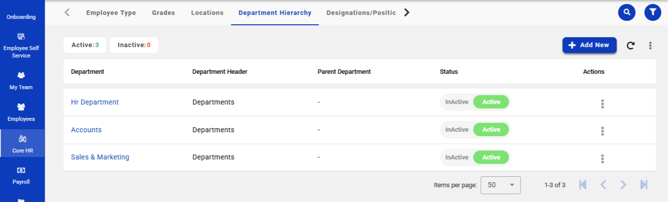Open the actions menu for the Accounts row
The height and width of the screenshot is (202, 668).
click(x=602, y=131)
